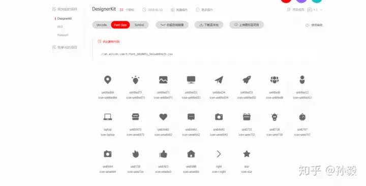366x186 pixels.
Task: Select the Font class tab
Action: (x=120, y=25)
